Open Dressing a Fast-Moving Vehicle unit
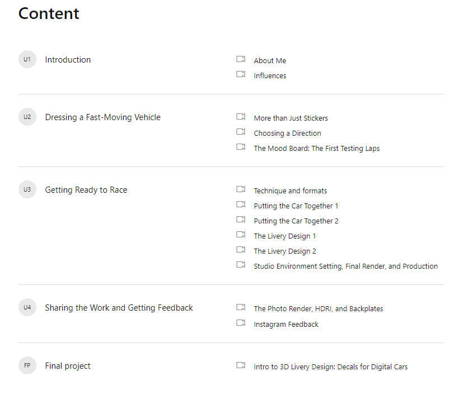 [x=103, y=117]
